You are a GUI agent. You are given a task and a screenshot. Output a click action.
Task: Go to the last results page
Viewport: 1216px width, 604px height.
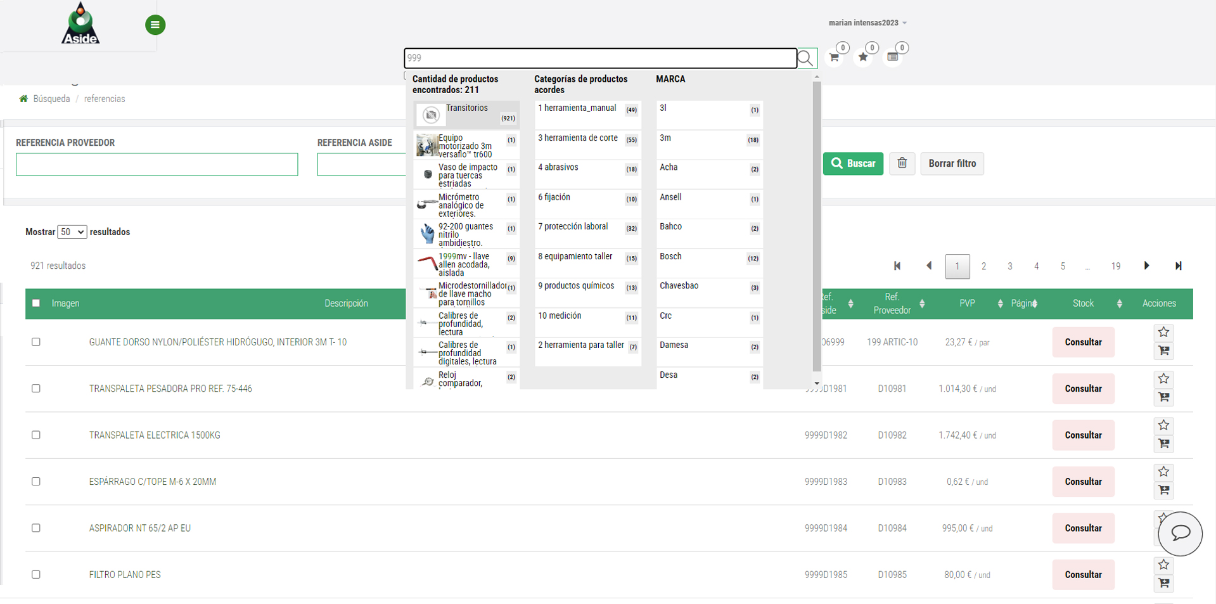(x=1178, y=266)
